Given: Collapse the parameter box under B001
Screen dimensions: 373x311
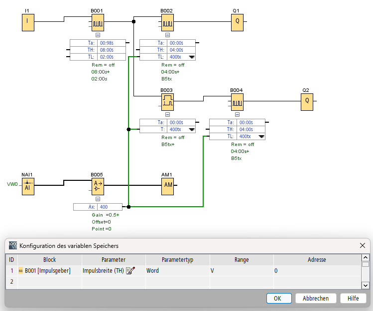Looking at the screenshot, I should (x=98, y=35).
